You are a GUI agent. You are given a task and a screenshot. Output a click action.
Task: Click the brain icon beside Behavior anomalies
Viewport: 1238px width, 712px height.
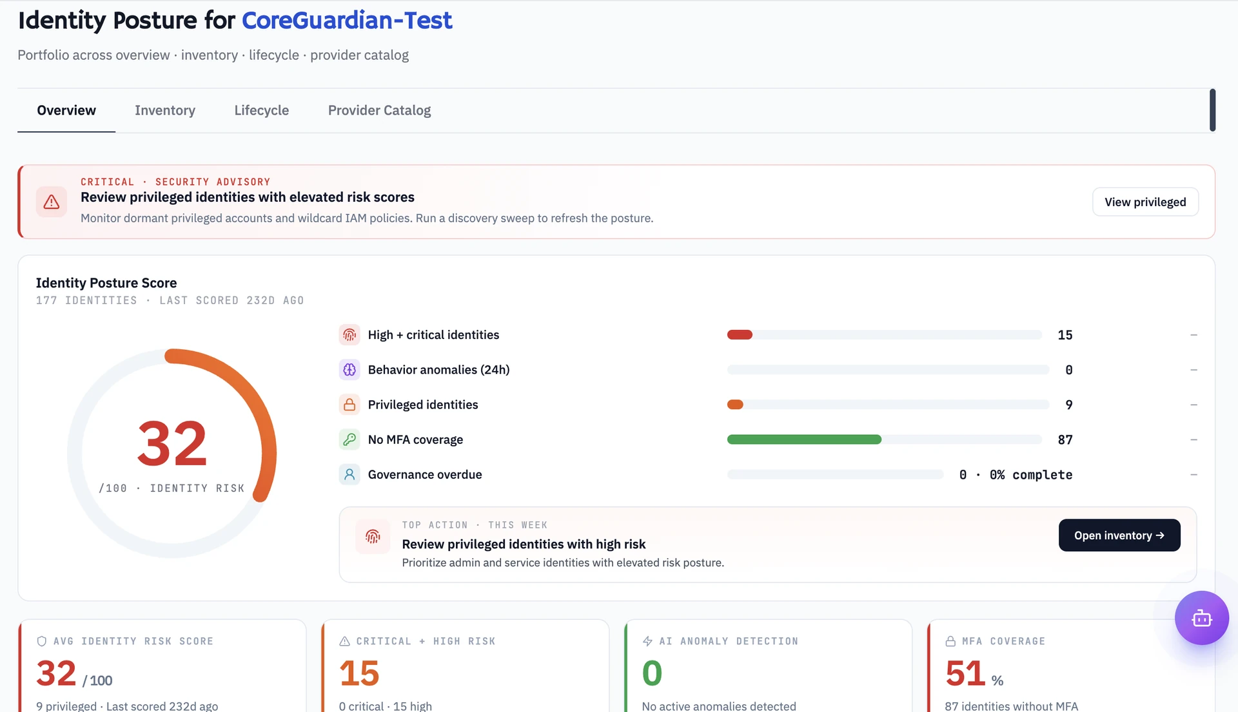(x=349, y=370)
